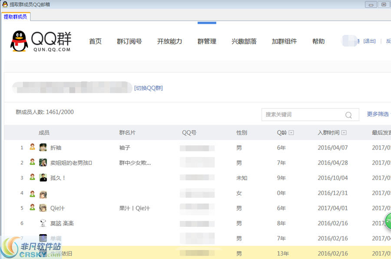This screenshot has height=259, width=391.
Task: Click the admin badge icon for 卖姐姐的老男孩
Action: click(32, 162)
